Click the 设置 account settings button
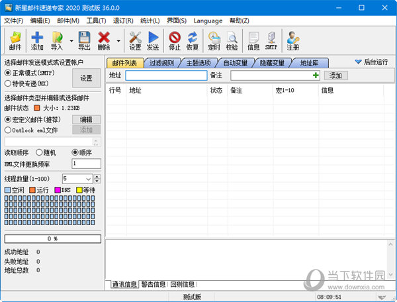Viewport: 397px width, 302px height. pyautogui.click(x=86, y=78)
